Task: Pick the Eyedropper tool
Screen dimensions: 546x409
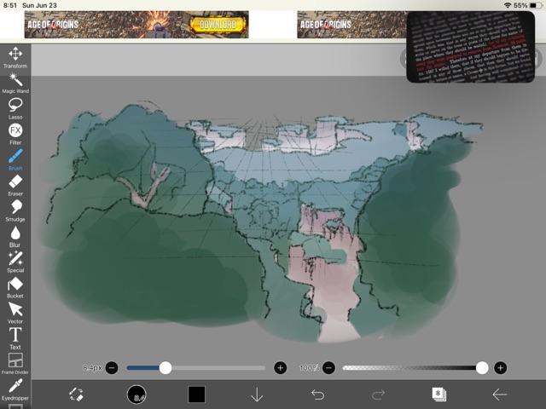Action: click(15, 389)
